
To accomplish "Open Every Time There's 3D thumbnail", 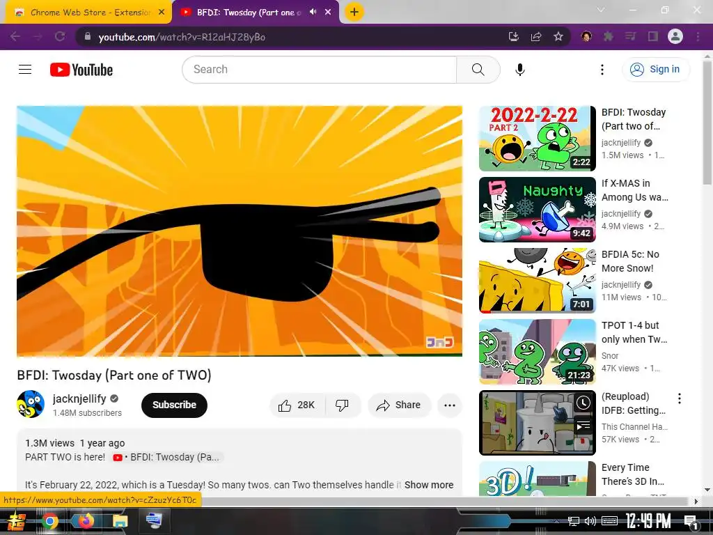I will [538, 479].
